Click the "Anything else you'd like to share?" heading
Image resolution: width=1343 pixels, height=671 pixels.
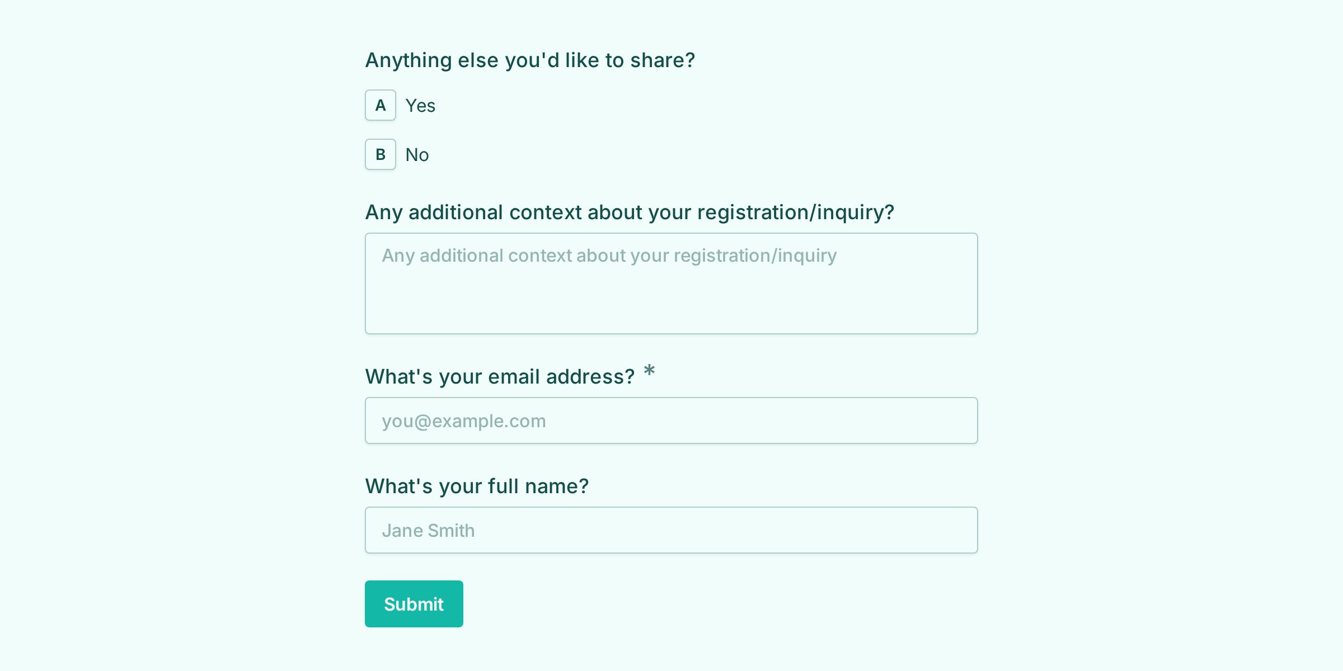click(x=530, y=60)
